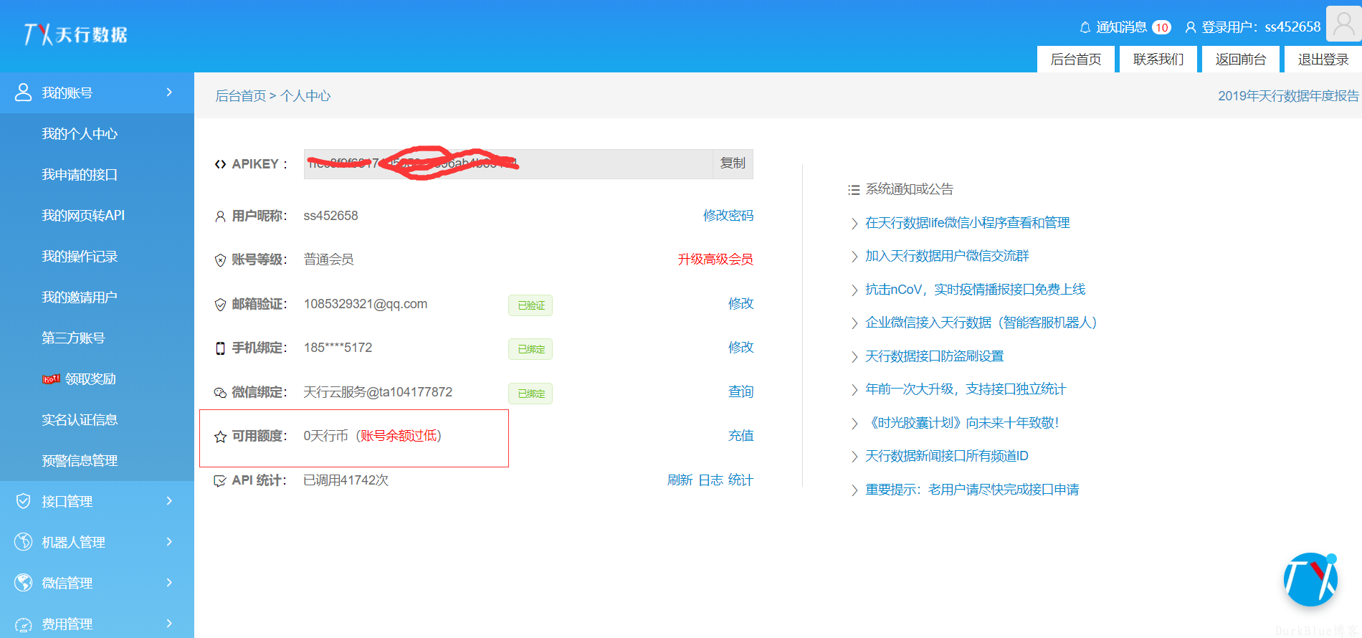Viewport: 1362px width, 638px height.
Task: Click the login user person icon
Action: [1191, 27]
